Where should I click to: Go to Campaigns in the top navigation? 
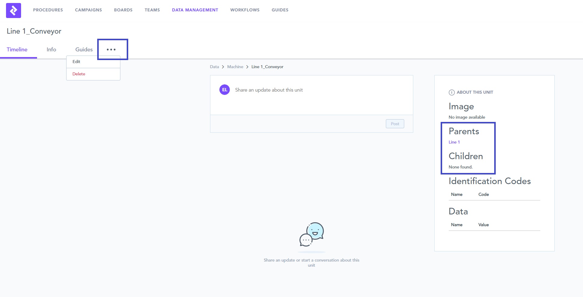click(88, 10)
